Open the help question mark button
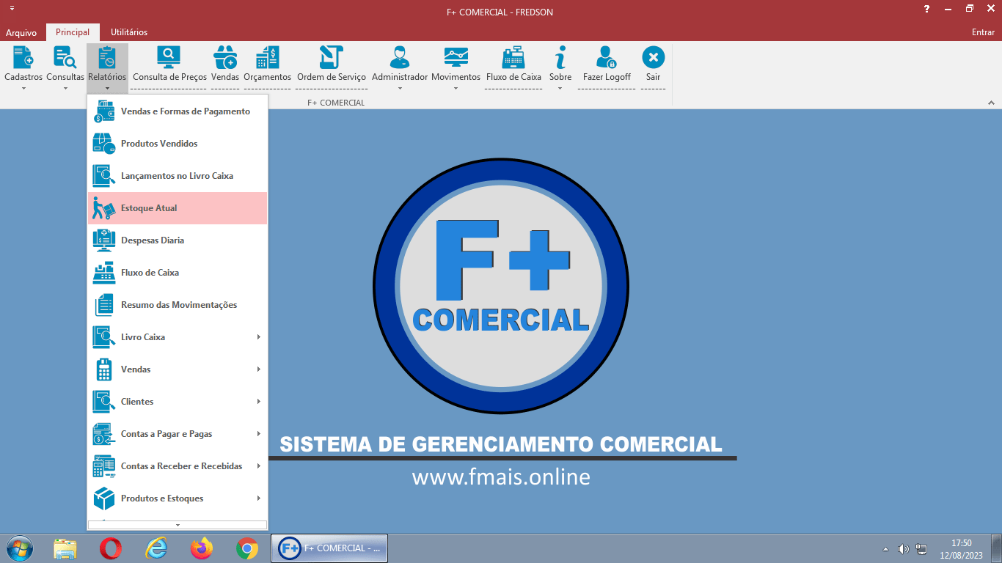Screen dimensions: 1002x563 pyautogui.click(x=927, y=9)
